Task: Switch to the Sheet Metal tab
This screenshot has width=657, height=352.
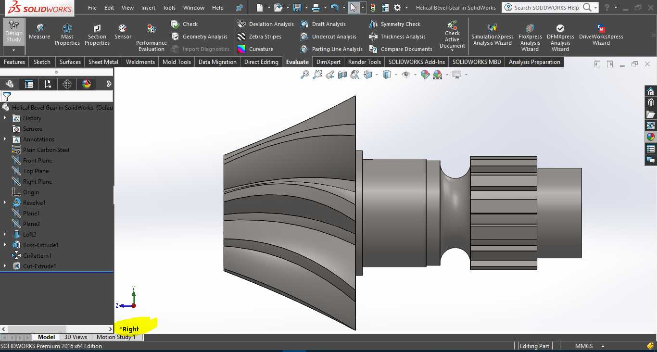Action: (103, 62)
